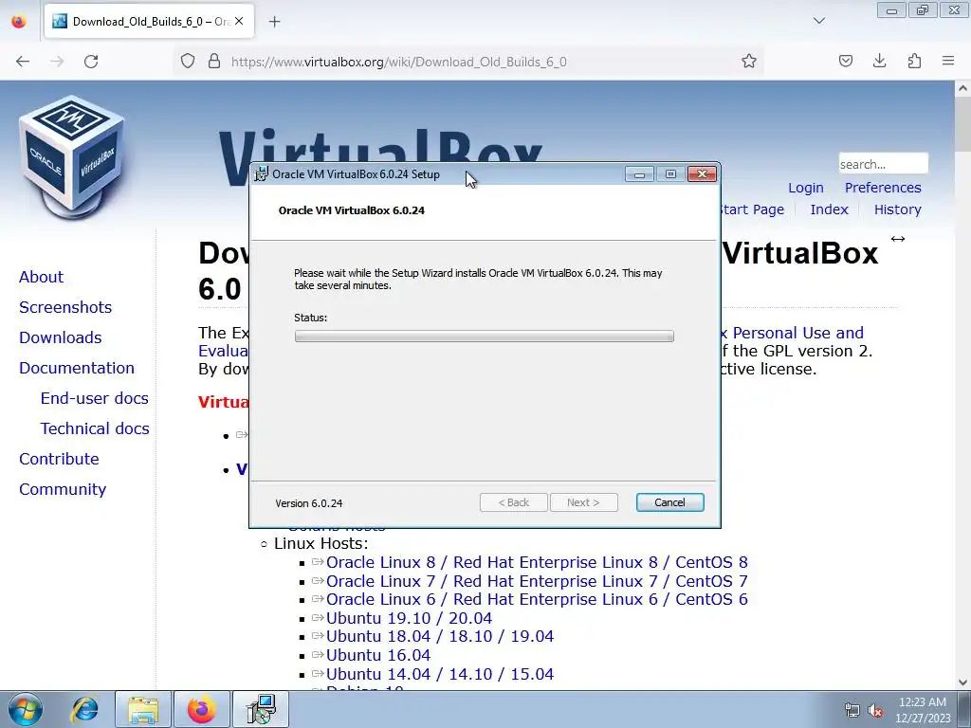Select the Download_Old_Builds_6_0 browser tab
971x728 pixels.
tap(149, 22)
